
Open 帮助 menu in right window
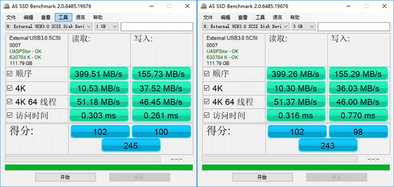point(295,17)
